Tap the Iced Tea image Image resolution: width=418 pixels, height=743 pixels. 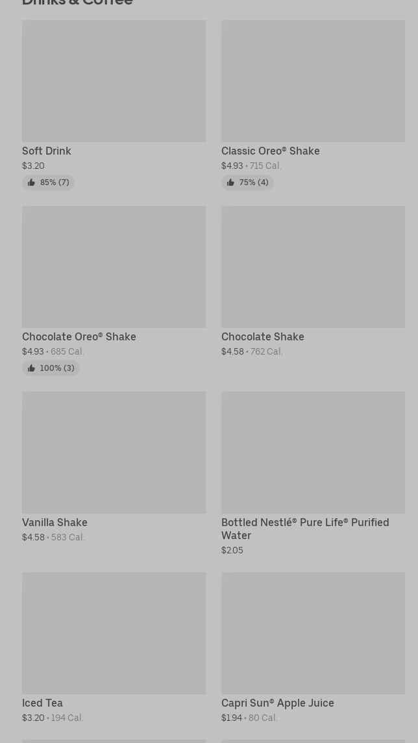click(x=114, y=633)
